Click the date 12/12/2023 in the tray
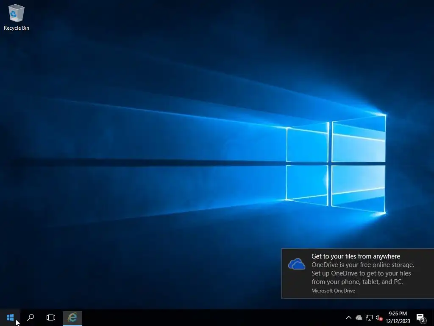Image resolution: width=434 pixels, height=326 pixels. [x=398, y=321]
